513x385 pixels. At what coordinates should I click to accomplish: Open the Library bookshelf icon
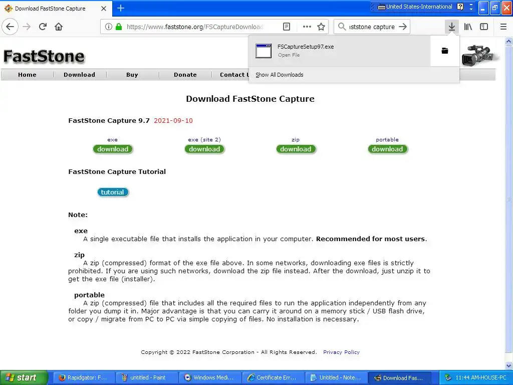click(x=468, y=27)
